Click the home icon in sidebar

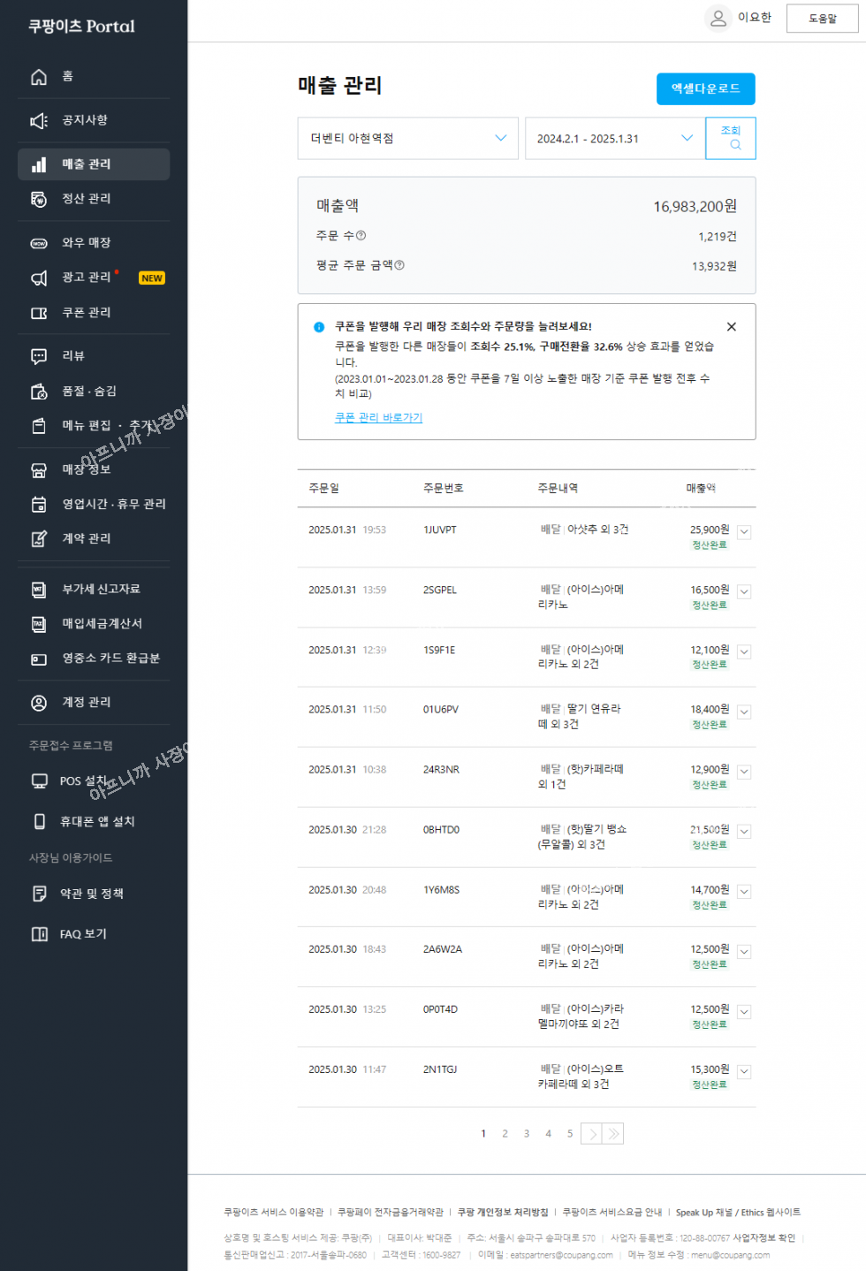(39, 77)
